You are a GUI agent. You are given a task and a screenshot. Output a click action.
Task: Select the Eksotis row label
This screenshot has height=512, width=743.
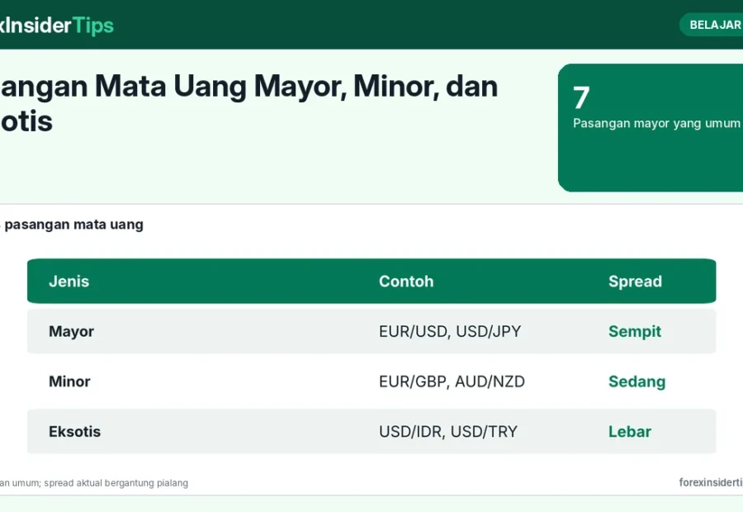pos(74,432)
